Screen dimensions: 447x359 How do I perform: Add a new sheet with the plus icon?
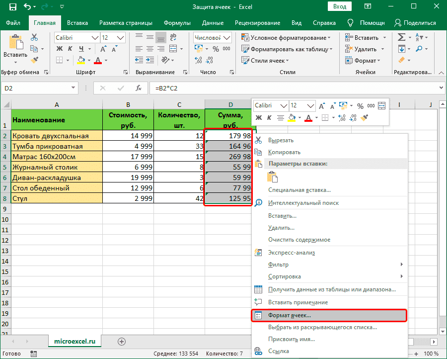tap(122, 342)
